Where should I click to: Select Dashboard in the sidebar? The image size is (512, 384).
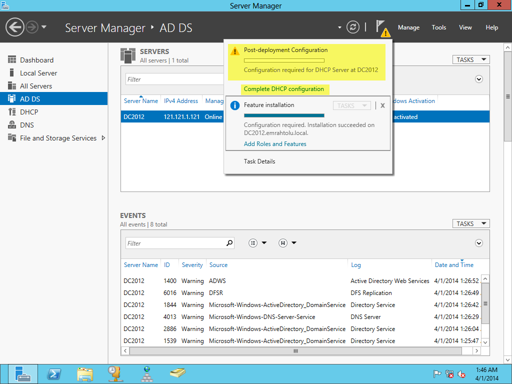click(x=54, y=60)
